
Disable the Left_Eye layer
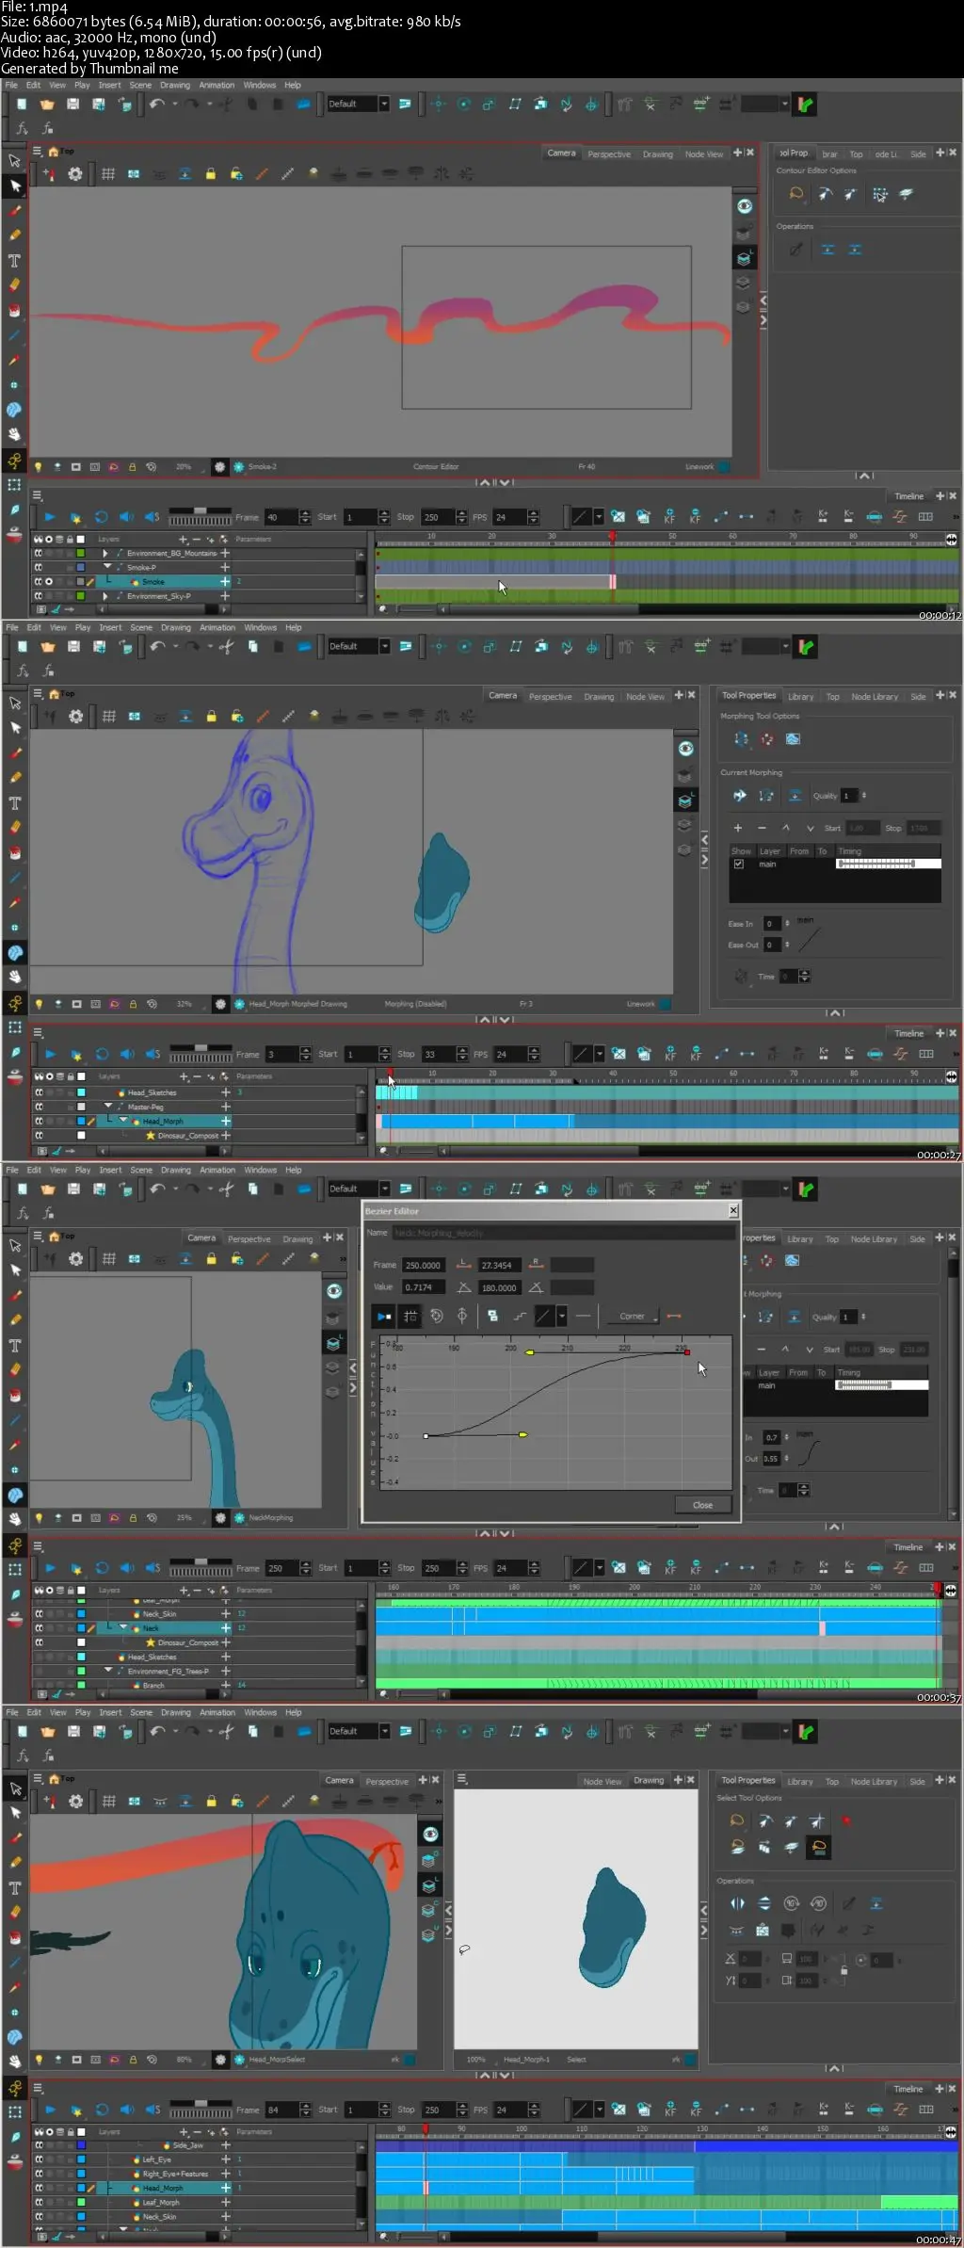39,2159
